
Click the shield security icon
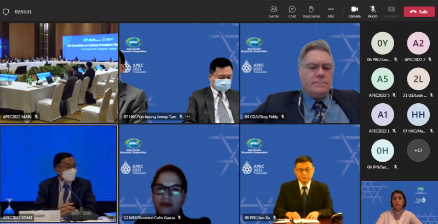[x=6, y=11]
